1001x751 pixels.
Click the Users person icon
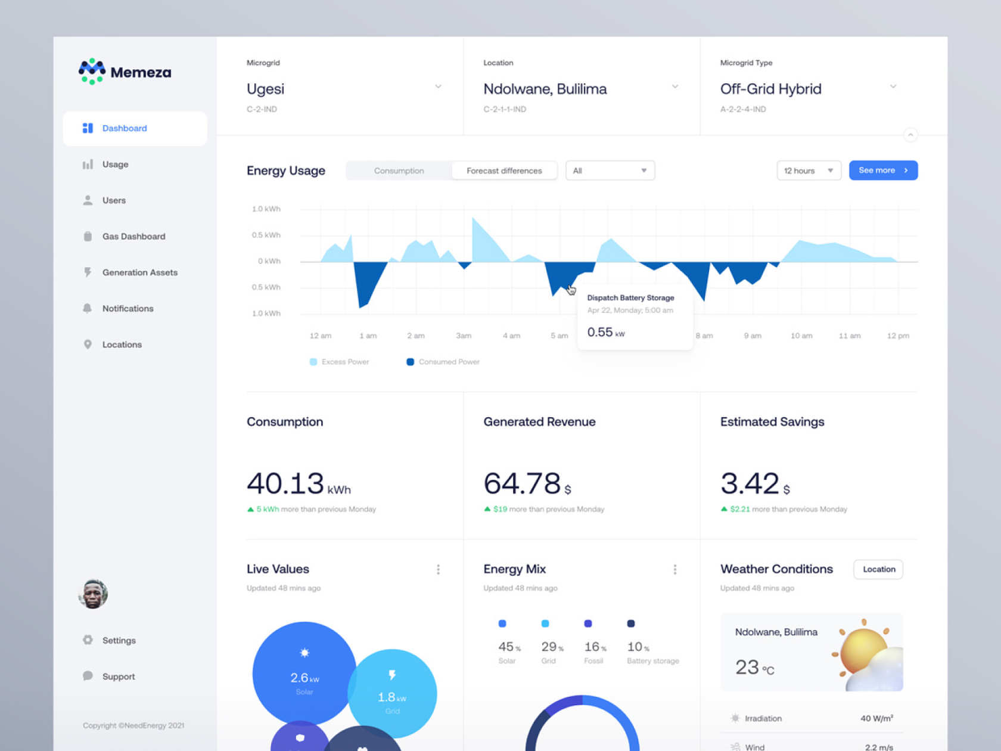tap(88, 200)
